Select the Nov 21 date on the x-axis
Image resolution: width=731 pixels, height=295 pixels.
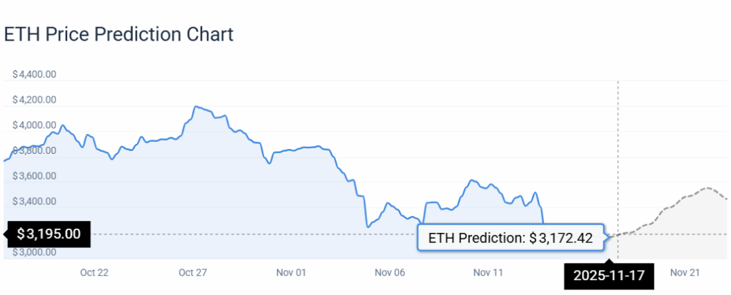pyautogui.click(x=684, y=272)
